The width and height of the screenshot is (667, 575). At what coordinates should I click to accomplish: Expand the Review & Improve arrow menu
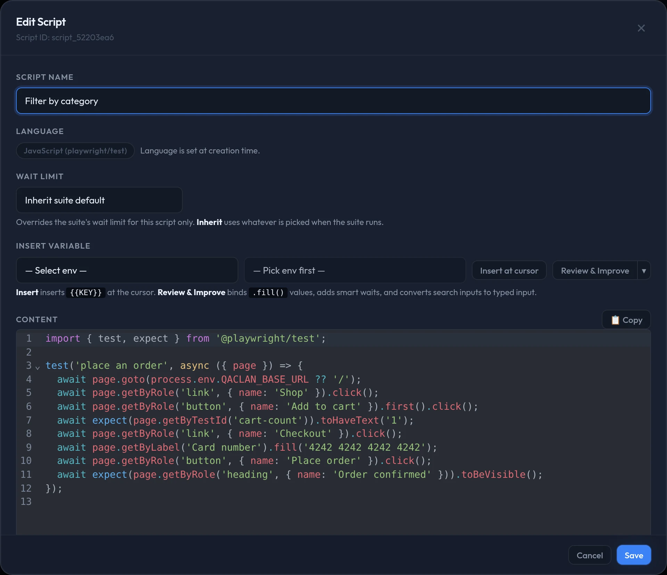tap(644, 270)
